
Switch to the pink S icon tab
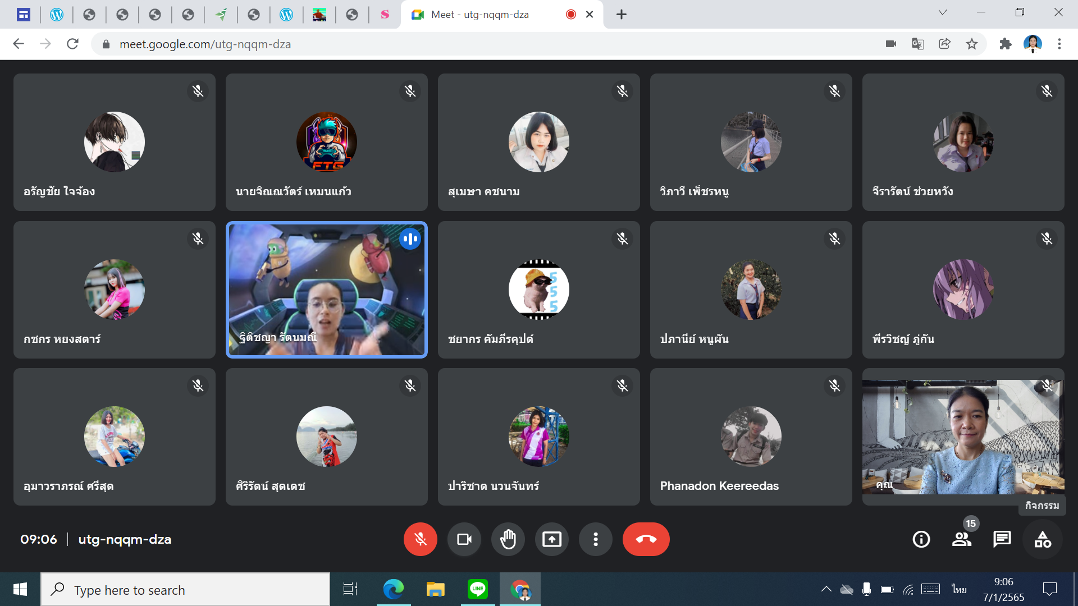coord(385,15)
